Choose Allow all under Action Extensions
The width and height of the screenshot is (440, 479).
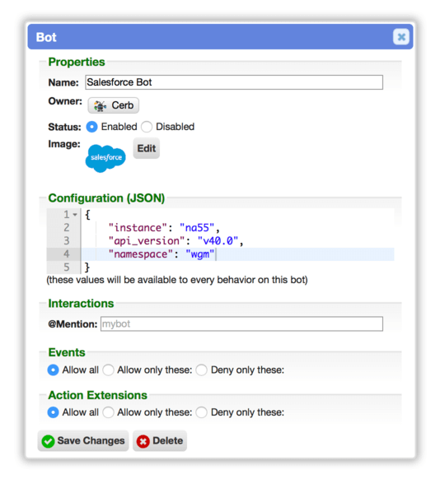tap(53, 412)
